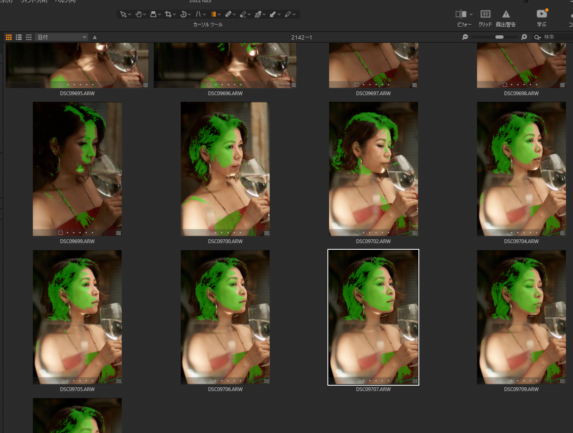Select the Rotation straighten tool
573x433 pixels.
183,15
